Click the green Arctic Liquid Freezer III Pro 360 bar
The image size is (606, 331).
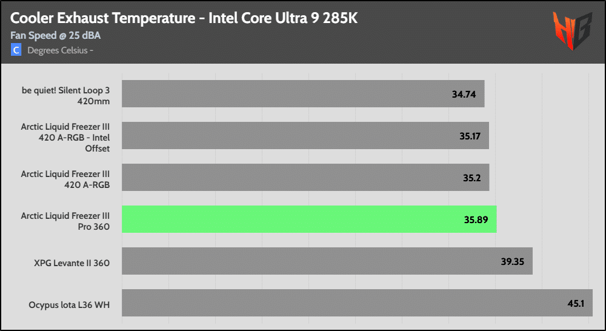point(309,219)
